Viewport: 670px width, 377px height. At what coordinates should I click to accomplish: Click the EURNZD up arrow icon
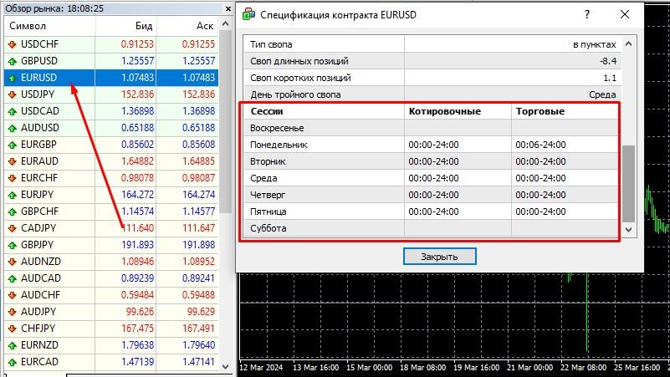click(12, 345)
